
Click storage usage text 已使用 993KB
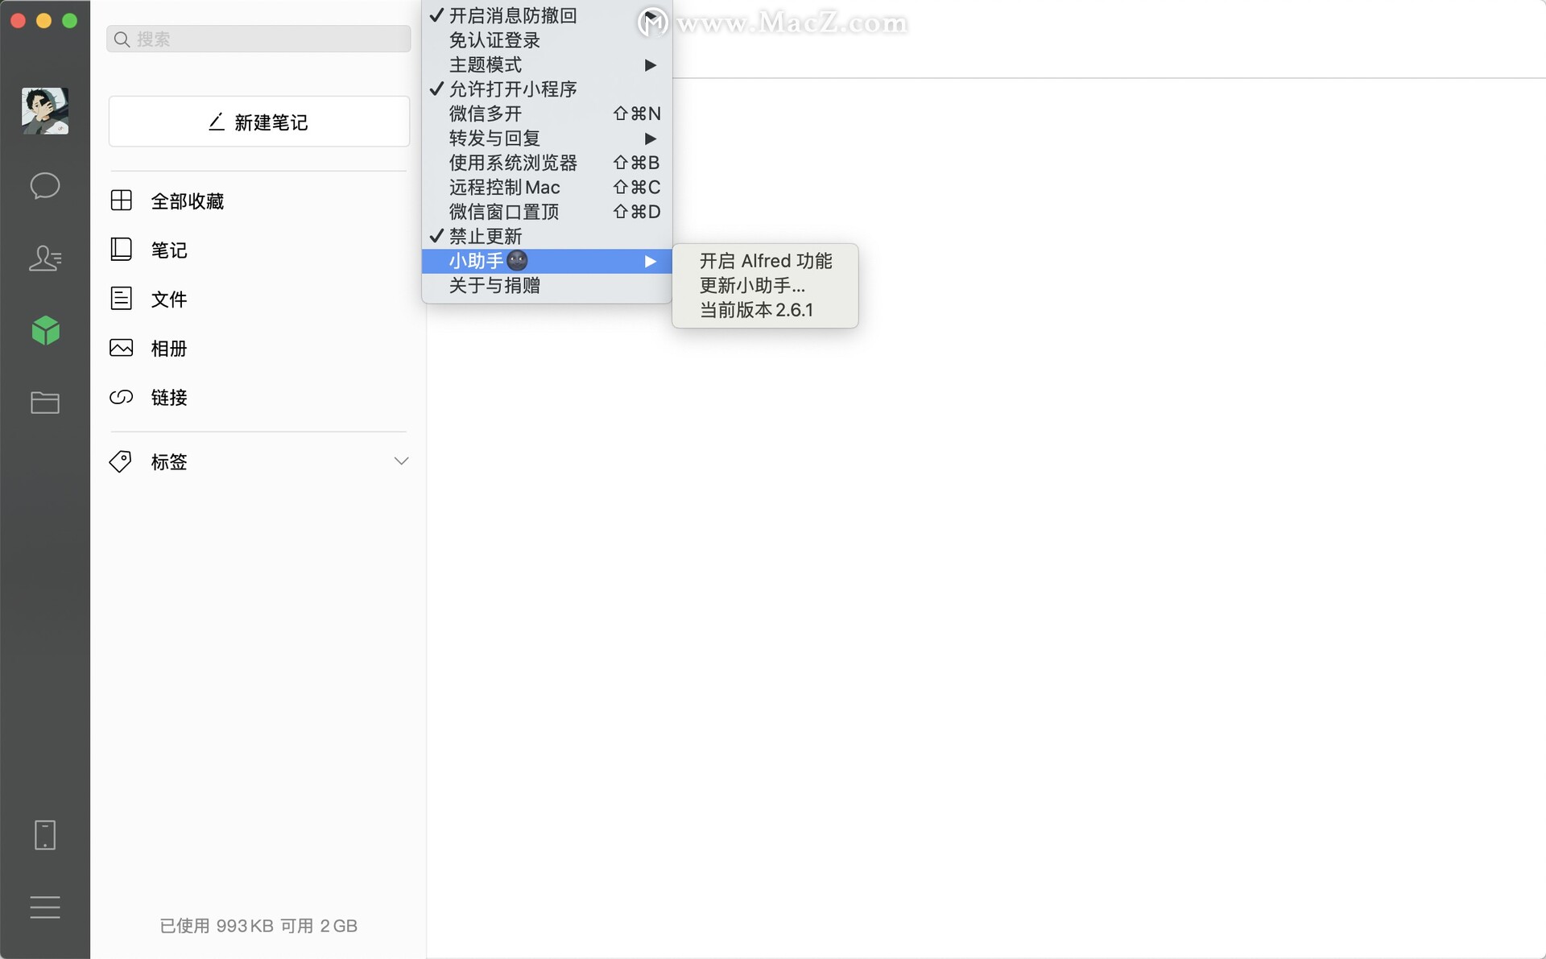point(217,926)
